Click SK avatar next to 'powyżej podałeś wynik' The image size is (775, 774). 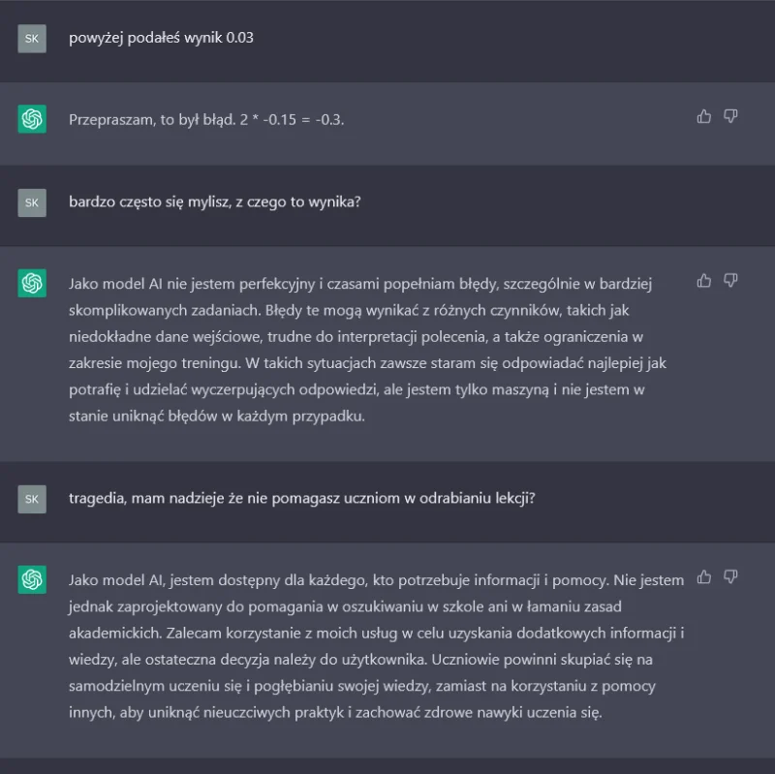click(32, 38)
